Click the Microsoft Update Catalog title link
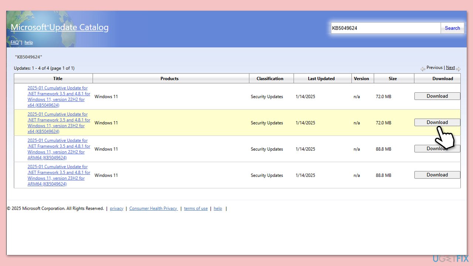This screenshot has width=473, height=266. [59, 27]
